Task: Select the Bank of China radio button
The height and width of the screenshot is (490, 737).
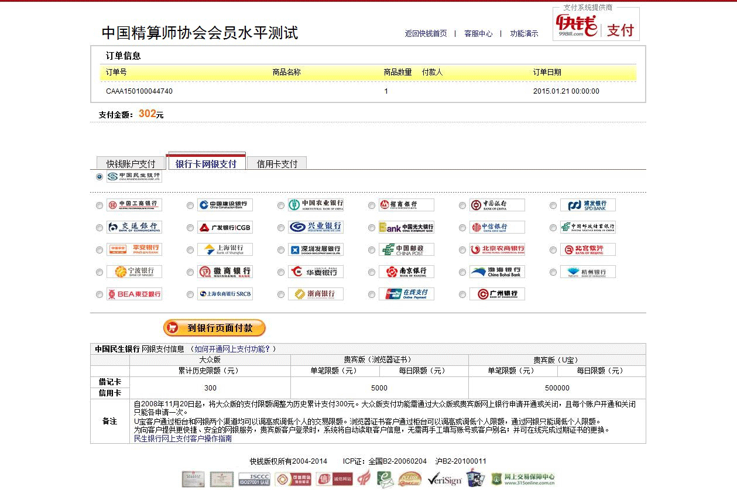Action: [x=462, y=205]
